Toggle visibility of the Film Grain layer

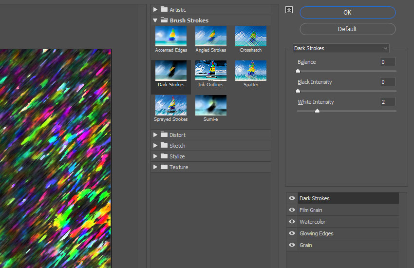[292, 210]
